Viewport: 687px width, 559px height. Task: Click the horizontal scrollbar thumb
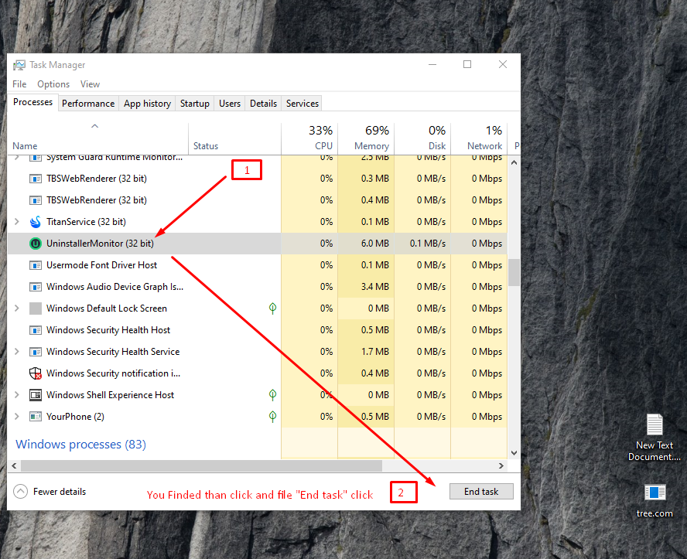(x=202, y=465)
